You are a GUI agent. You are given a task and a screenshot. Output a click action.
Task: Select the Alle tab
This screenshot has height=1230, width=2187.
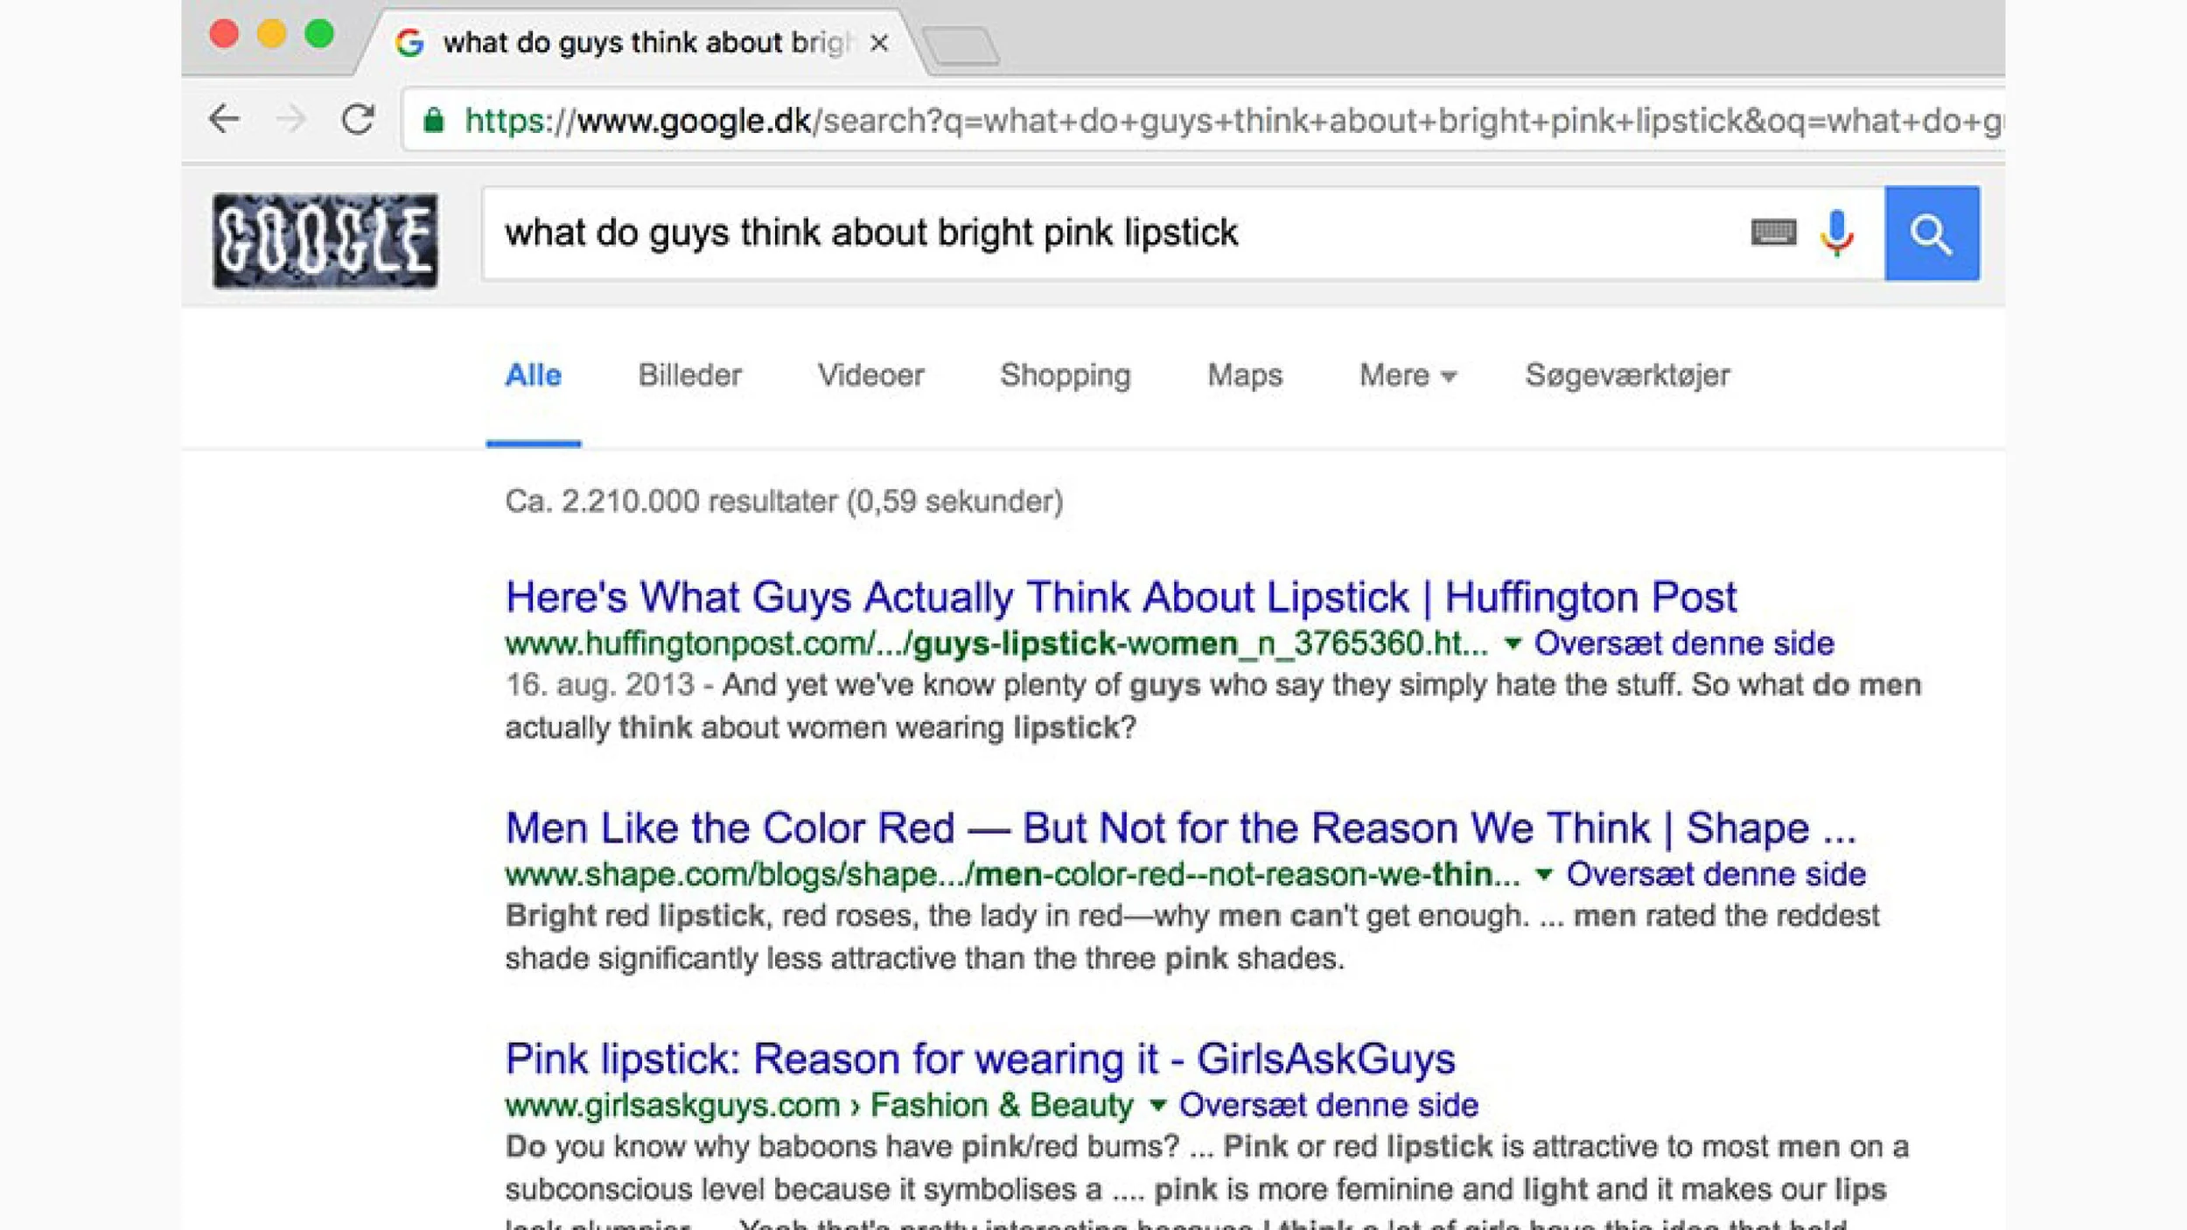coord(533,375)
